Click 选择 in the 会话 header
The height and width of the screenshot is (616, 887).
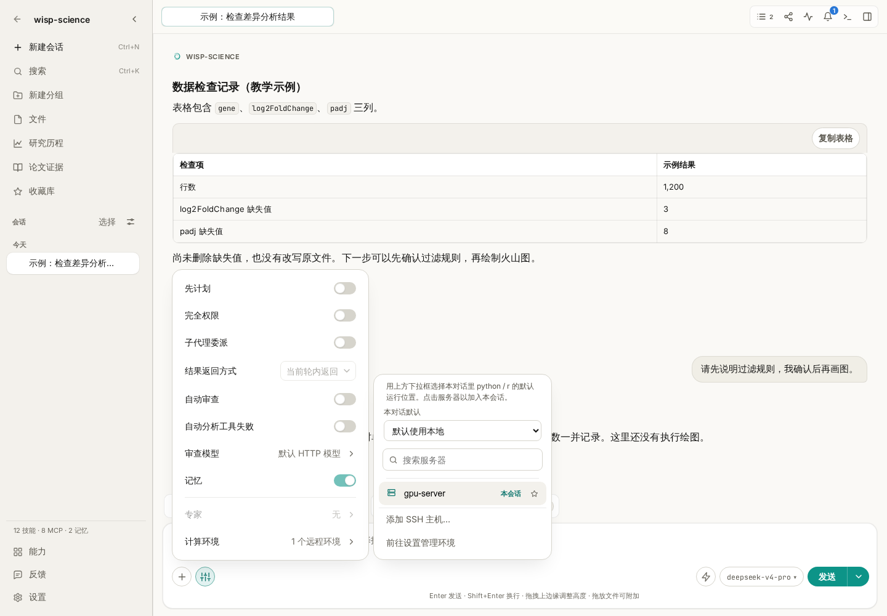[x=107, y=222]
